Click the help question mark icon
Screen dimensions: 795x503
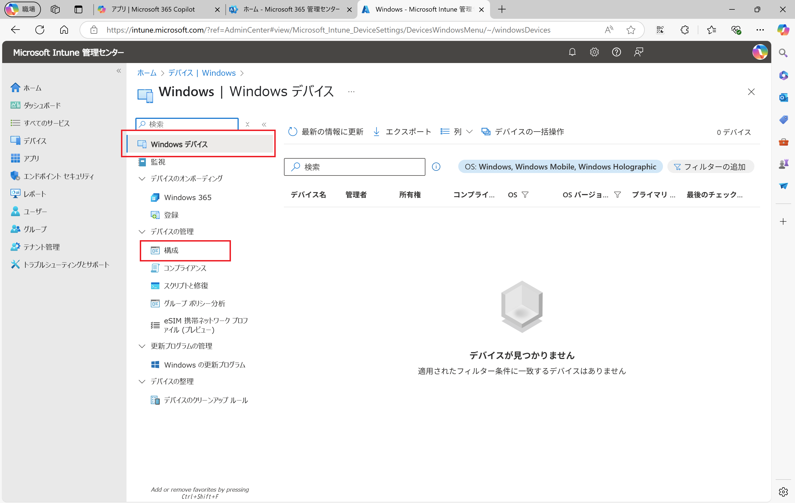point(616,52)
